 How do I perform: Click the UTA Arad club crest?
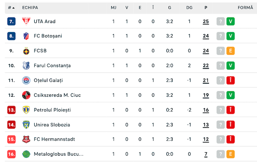(26, 22)
